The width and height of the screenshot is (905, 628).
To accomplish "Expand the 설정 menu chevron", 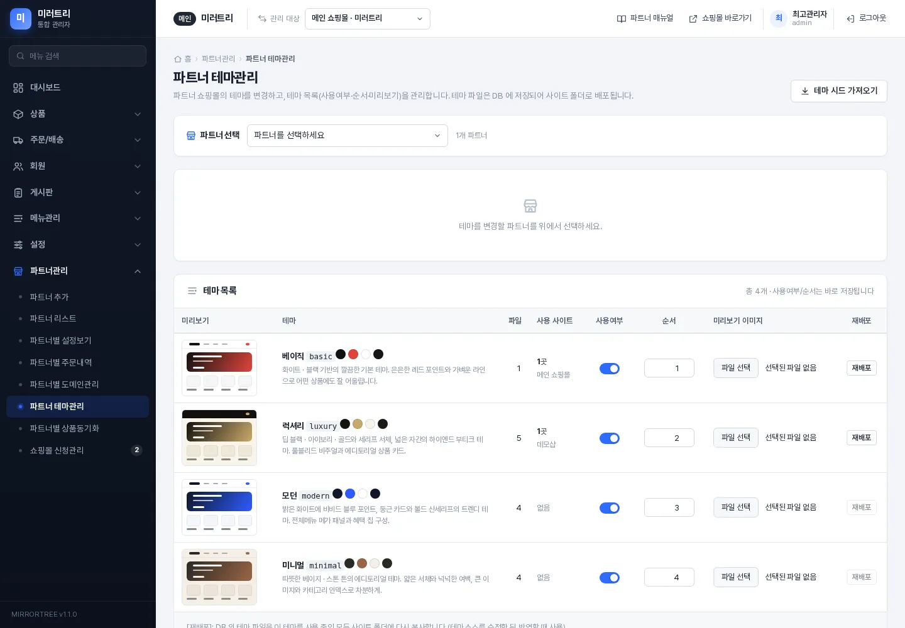I will (x=138, y=245).
